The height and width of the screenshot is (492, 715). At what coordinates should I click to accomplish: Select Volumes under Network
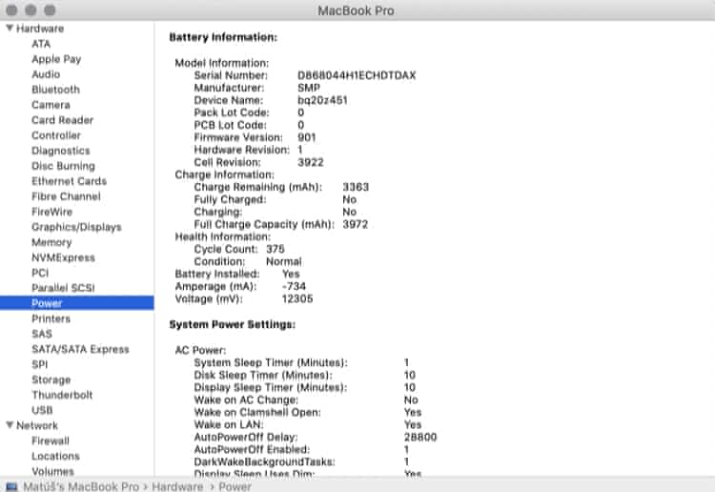[52, 471]
